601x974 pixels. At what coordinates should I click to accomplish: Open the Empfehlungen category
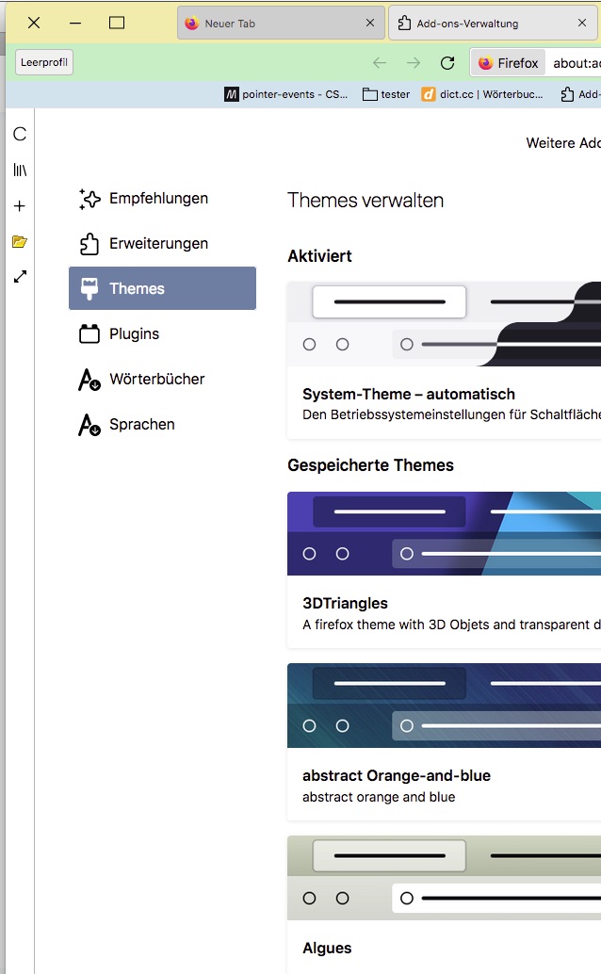point(158,199)
